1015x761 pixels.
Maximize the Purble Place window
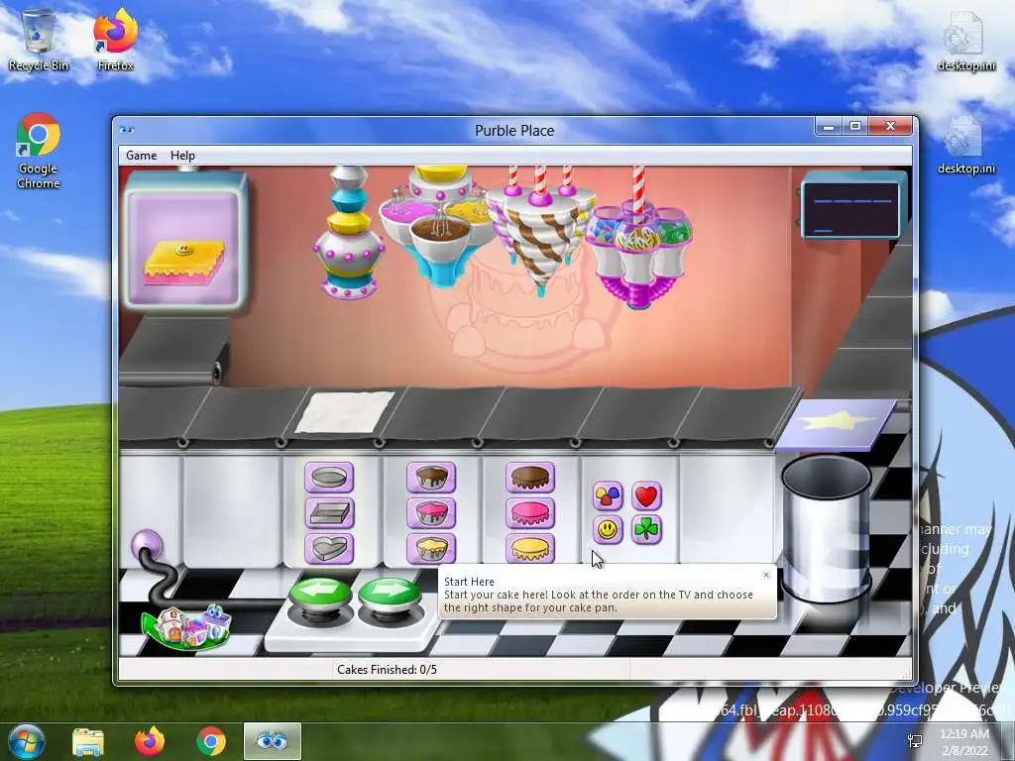[855, 126]
